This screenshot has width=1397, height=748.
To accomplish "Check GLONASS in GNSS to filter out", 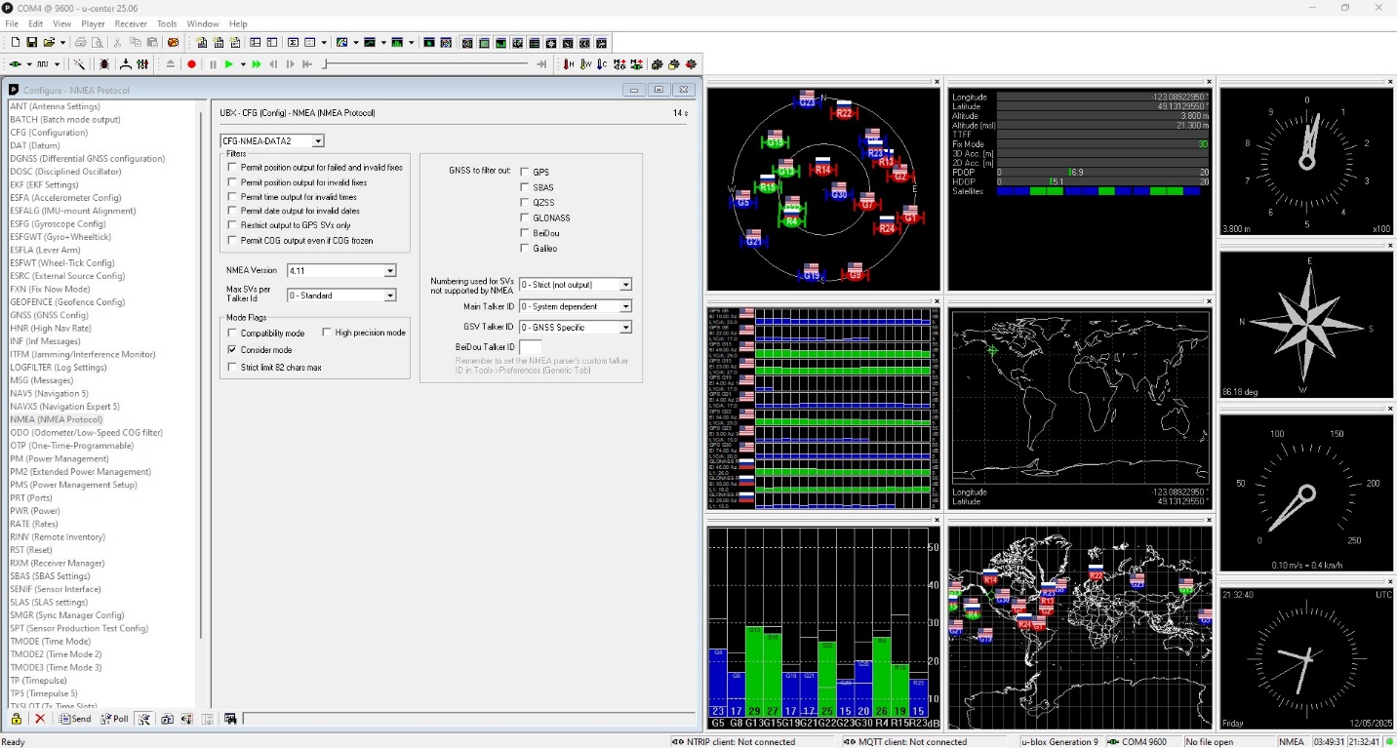I will point(525,218).
